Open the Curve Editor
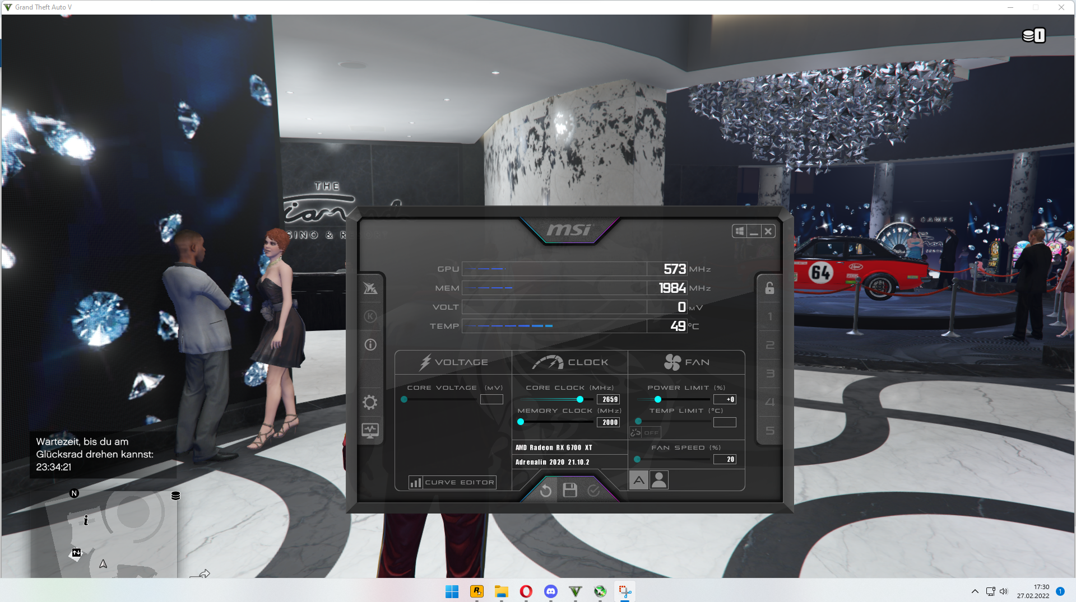The image size is (1076, 602). (452, 482)
